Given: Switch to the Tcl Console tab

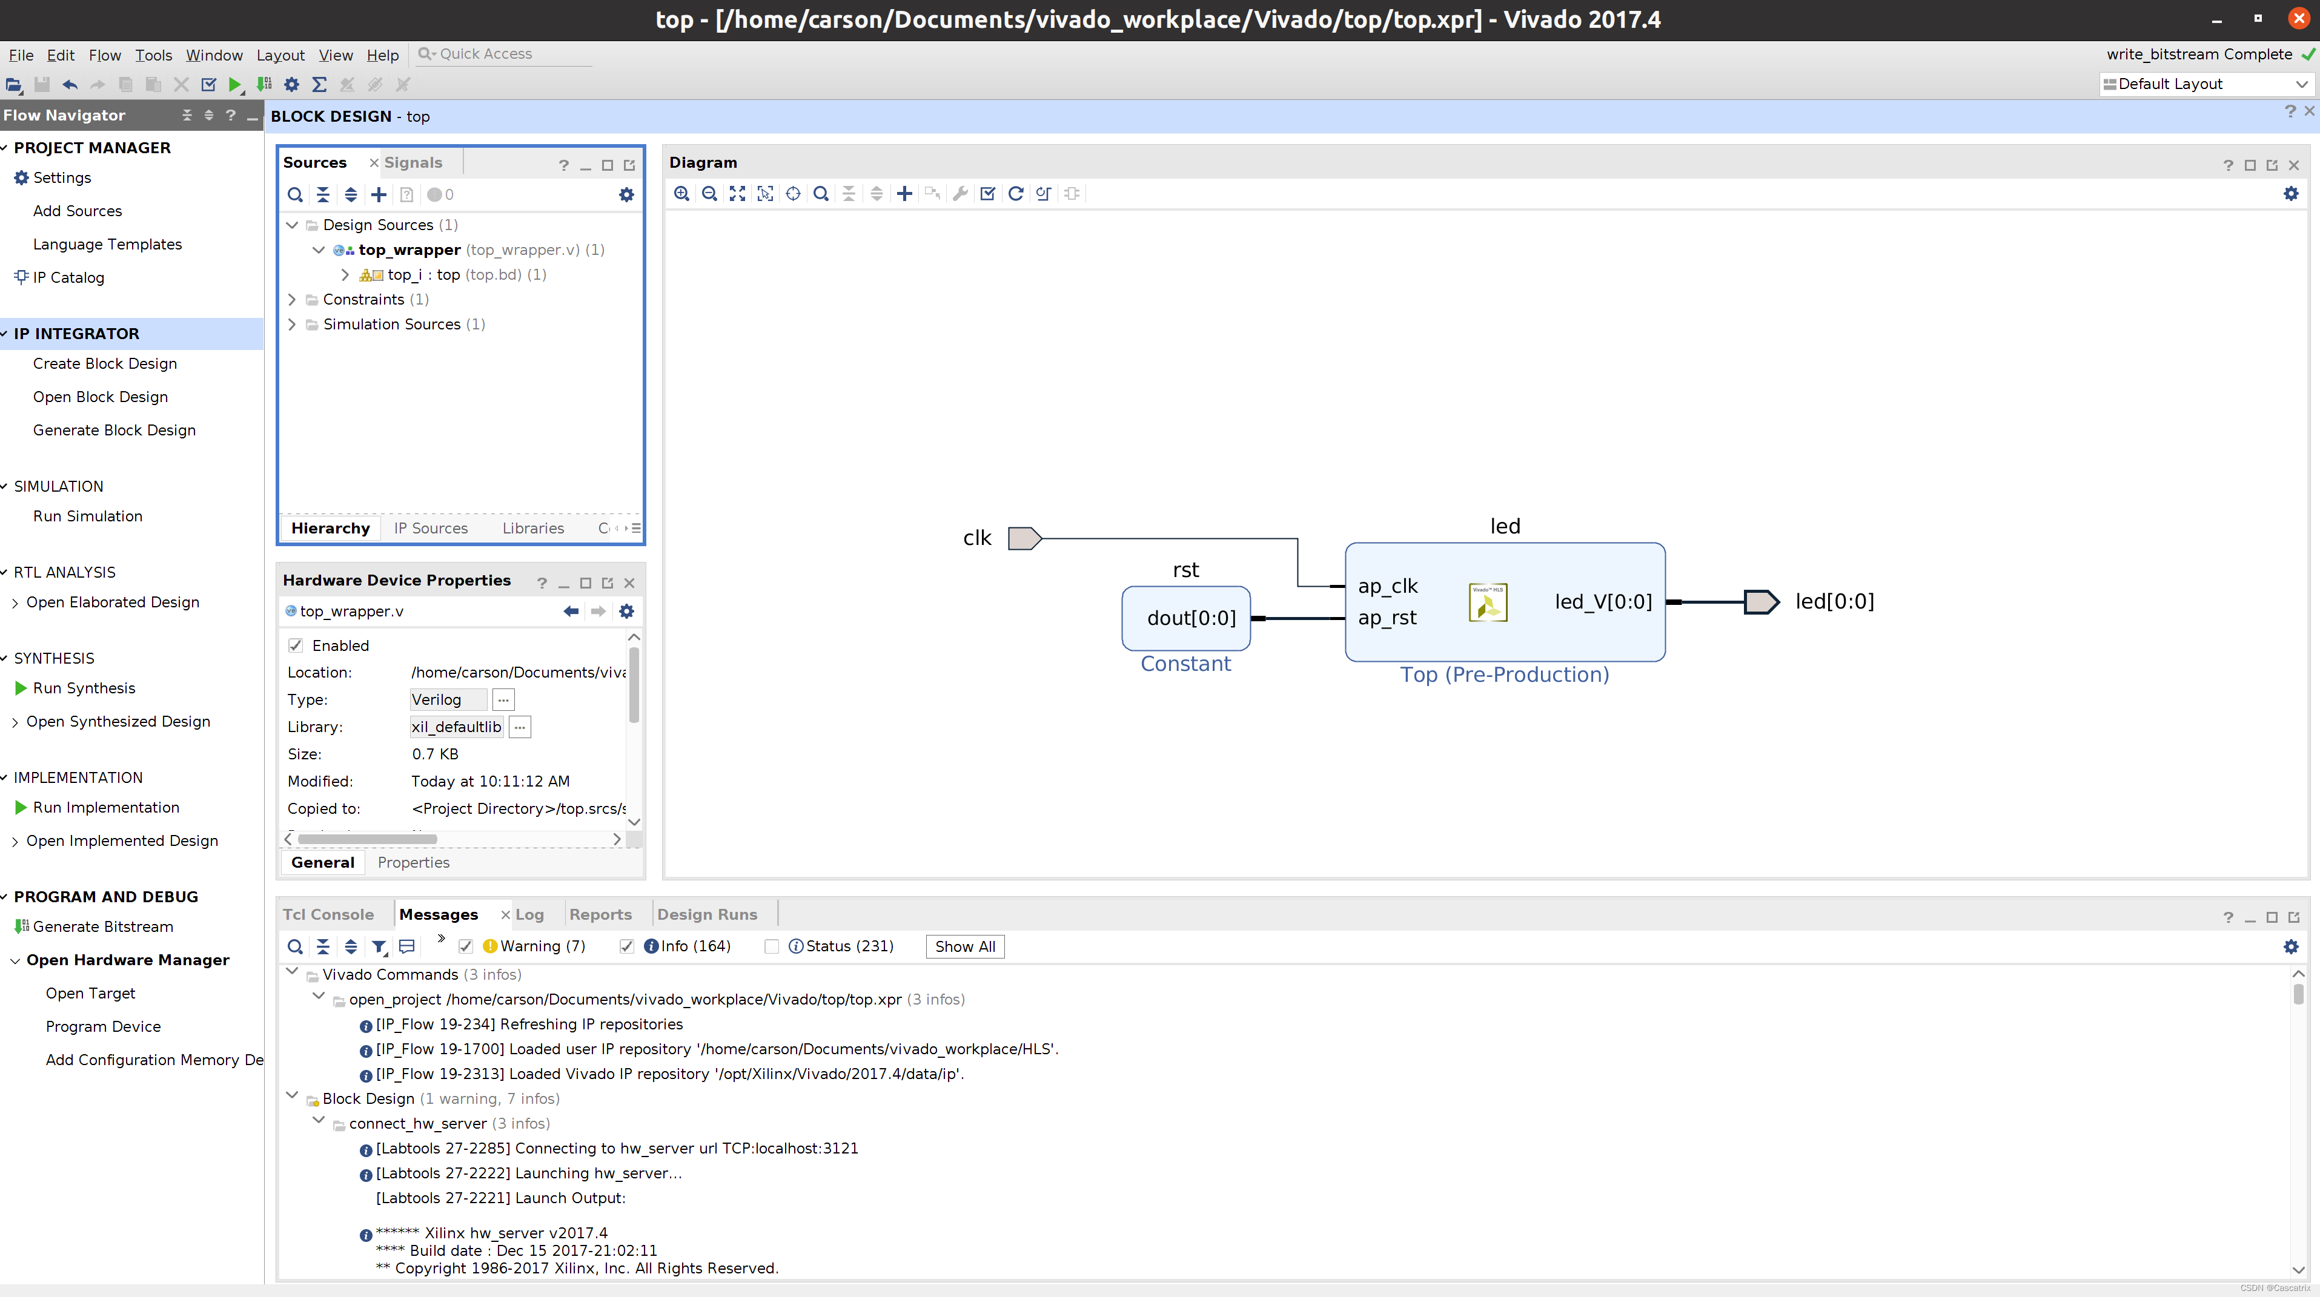Looking at the screenshot, I should pos(329,914).
